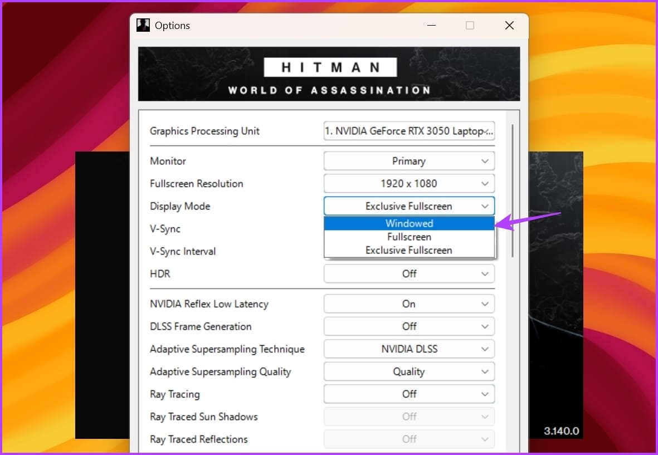Collapse the Display Mode combo box
Screen dimensions: 658x455
[x=409, y=206]
